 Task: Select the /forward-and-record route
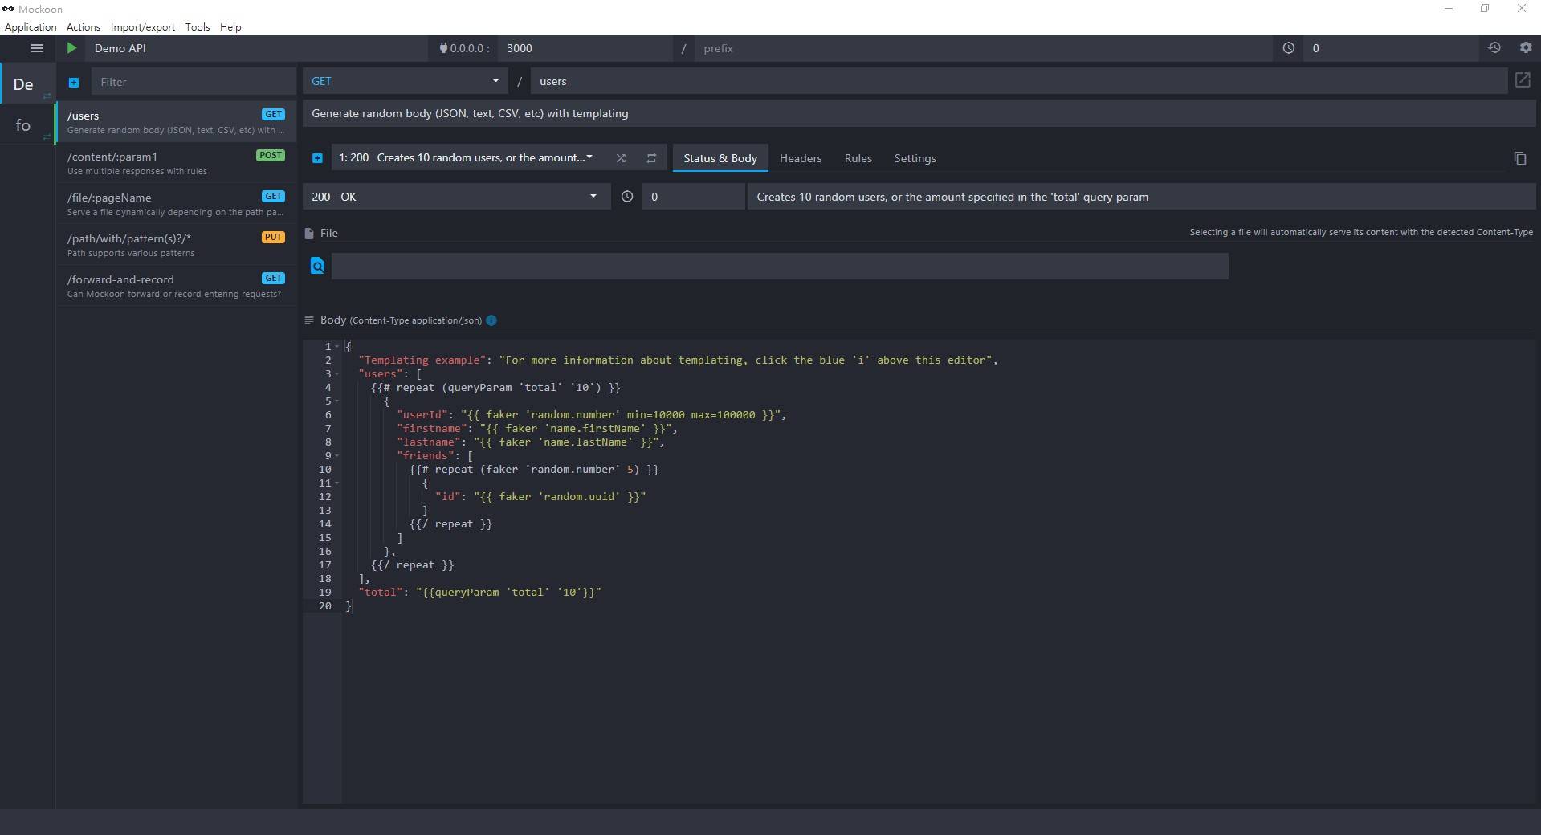coord(176,286)
